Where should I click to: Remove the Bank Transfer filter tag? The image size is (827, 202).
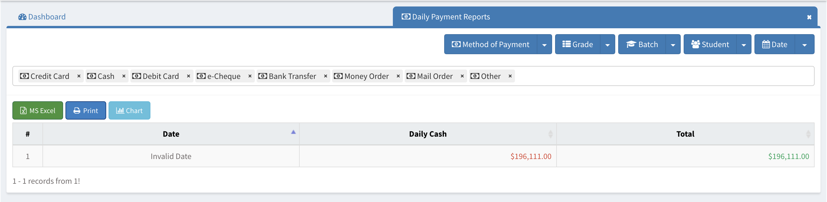(x=326, y=76)
